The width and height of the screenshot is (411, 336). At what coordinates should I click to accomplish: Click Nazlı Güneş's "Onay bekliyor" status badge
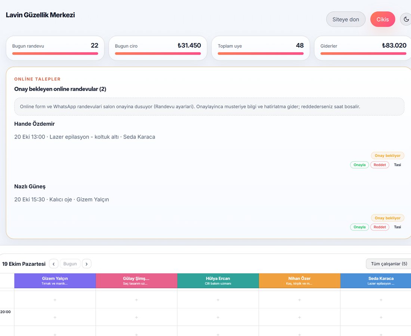click(x=387, y=218)
